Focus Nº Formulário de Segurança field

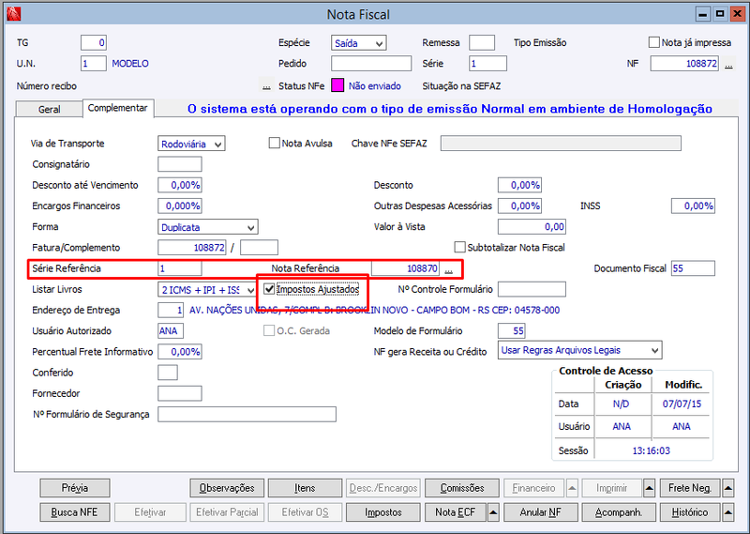(x=247, y=414)
